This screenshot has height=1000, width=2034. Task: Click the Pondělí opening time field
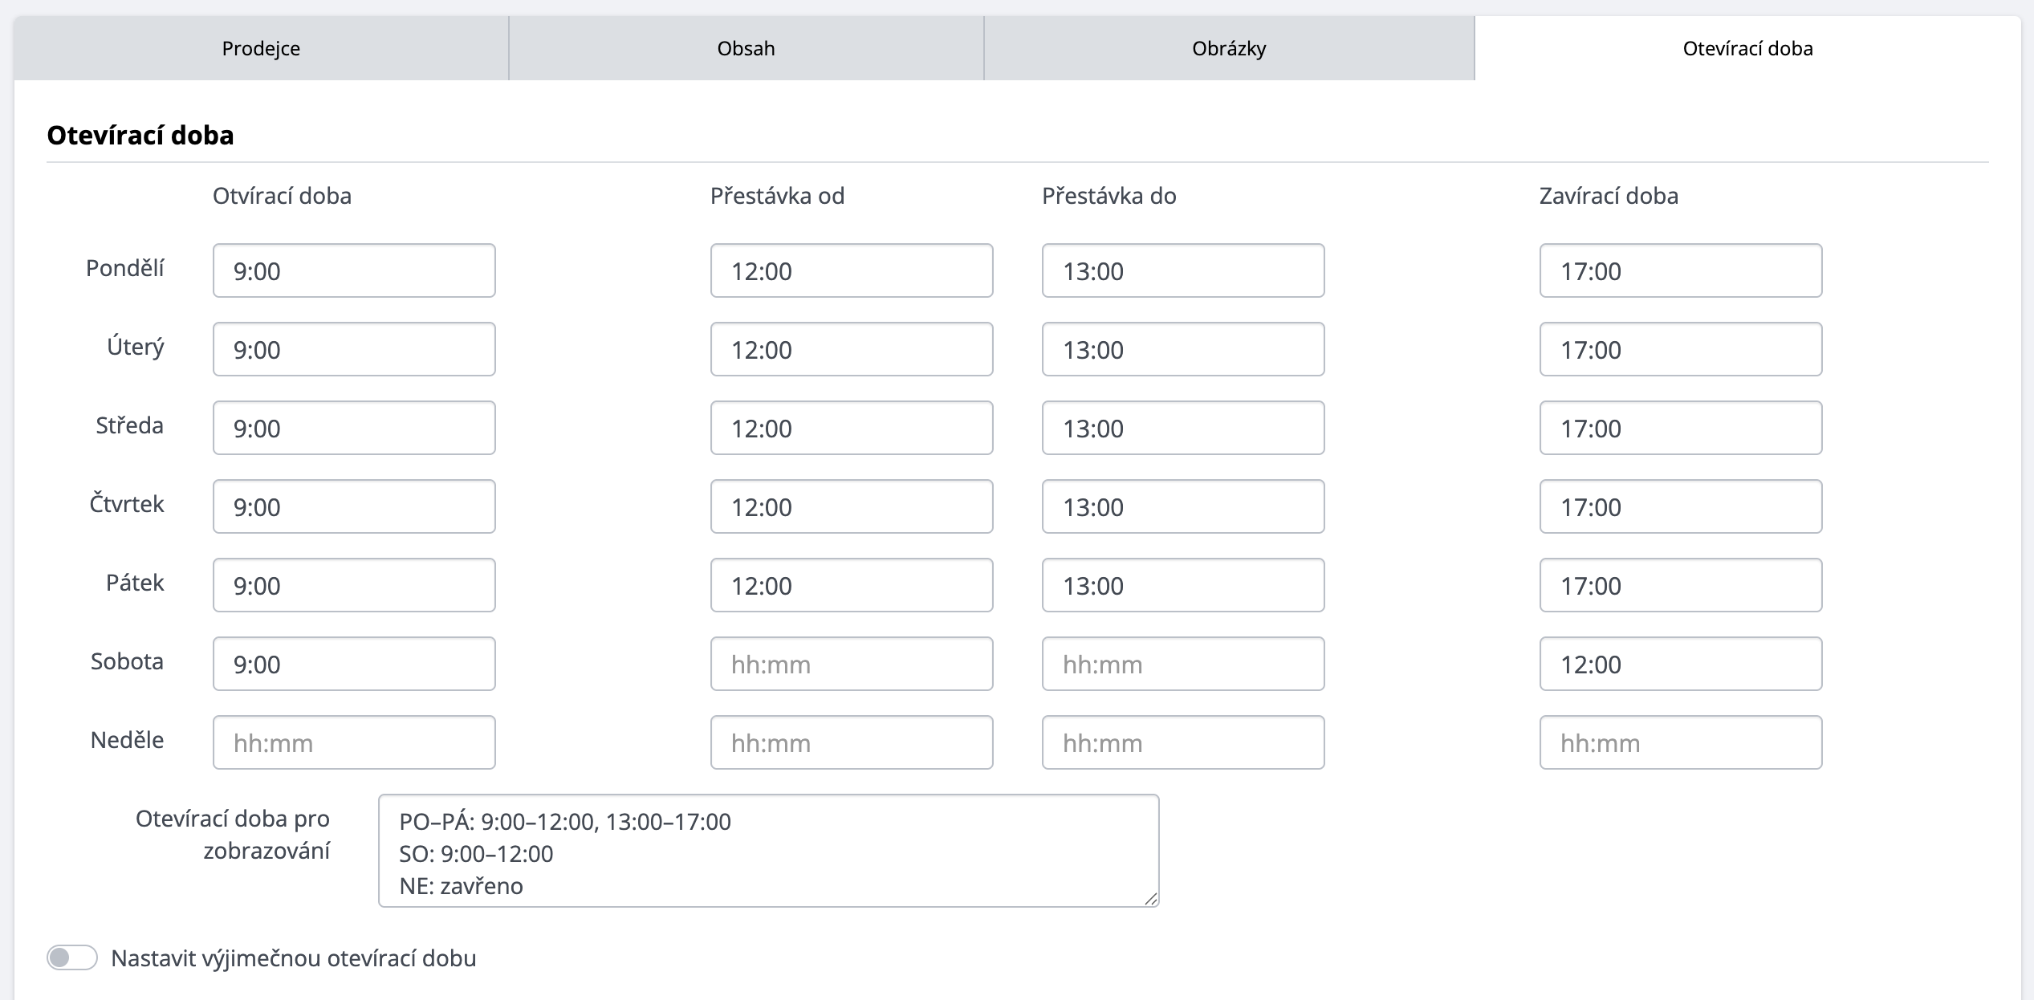click(354, 270)
